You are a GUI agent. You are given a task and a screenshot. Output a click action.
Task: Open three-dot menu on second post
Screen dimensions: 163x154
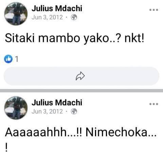click(154, 104)
